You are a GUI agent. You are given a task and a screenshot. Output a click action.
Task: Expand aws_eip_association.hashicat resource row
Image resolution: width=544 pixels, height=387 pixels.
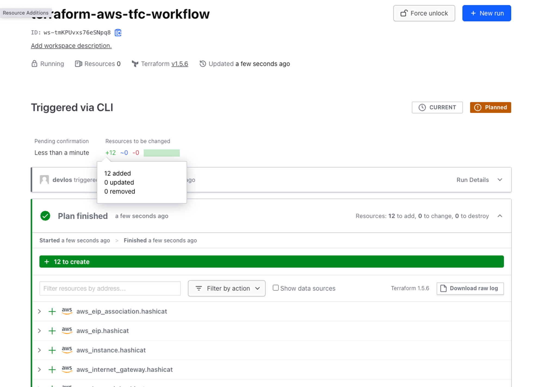point(39,311)
